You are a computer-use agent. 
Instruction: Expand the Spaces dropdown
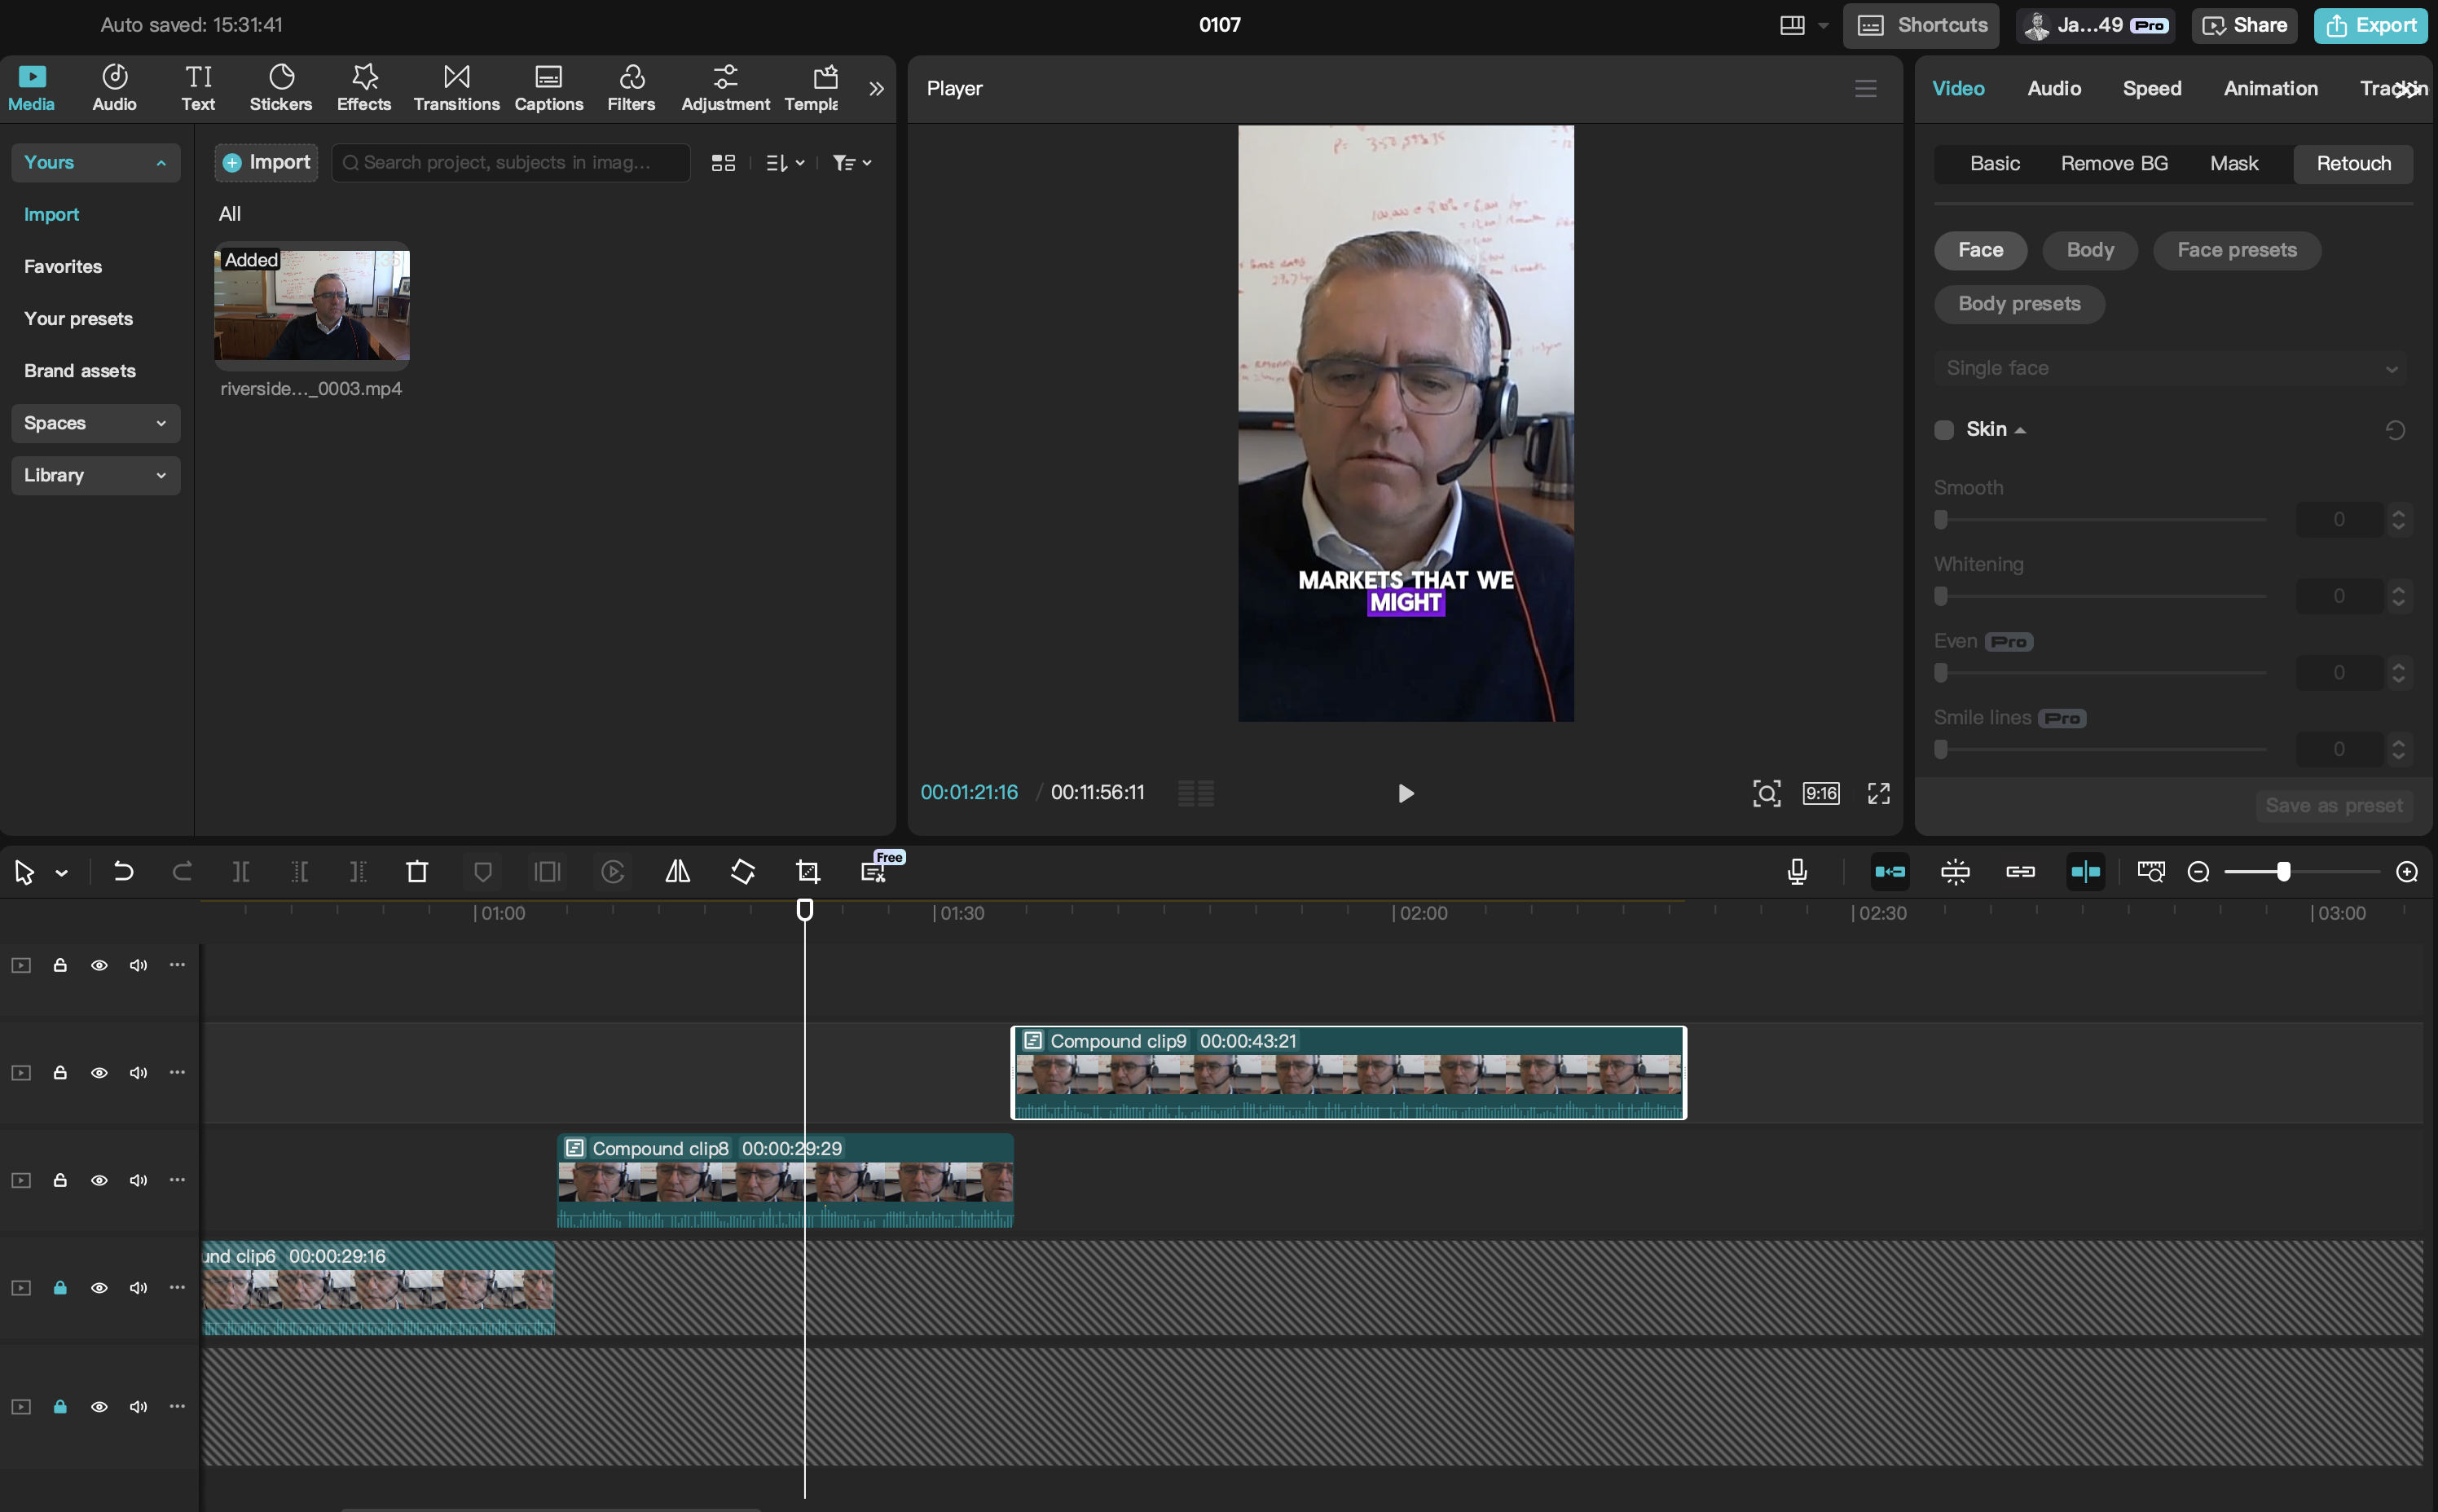[95, 423]
